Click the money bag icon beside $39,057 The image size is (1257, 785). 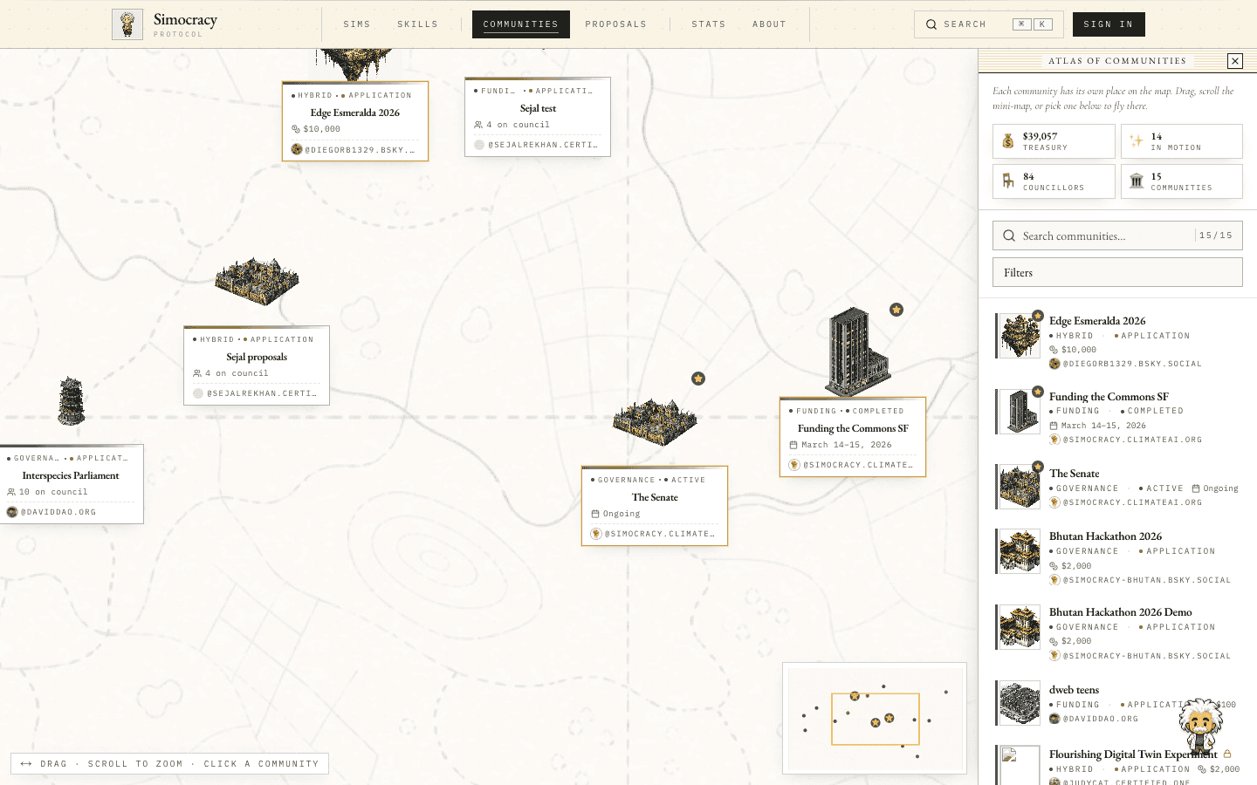pyautogui.click(x=1008, y=141)
